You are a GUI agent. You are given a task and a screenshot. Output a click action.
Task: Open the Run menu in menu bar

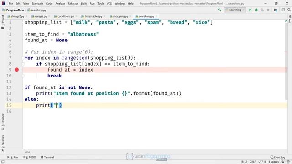[x=92, y=3]
